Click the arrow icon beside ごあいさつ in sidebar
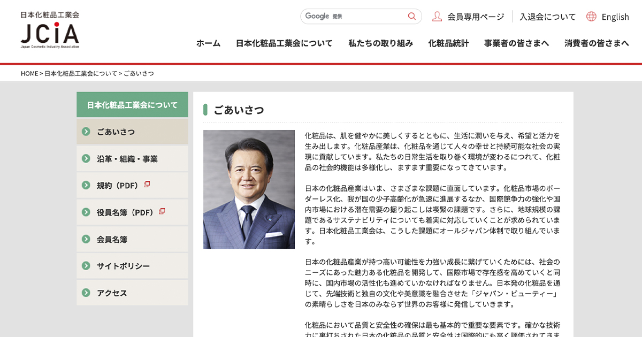Viewport: 642px width, 337px height. 86,132
